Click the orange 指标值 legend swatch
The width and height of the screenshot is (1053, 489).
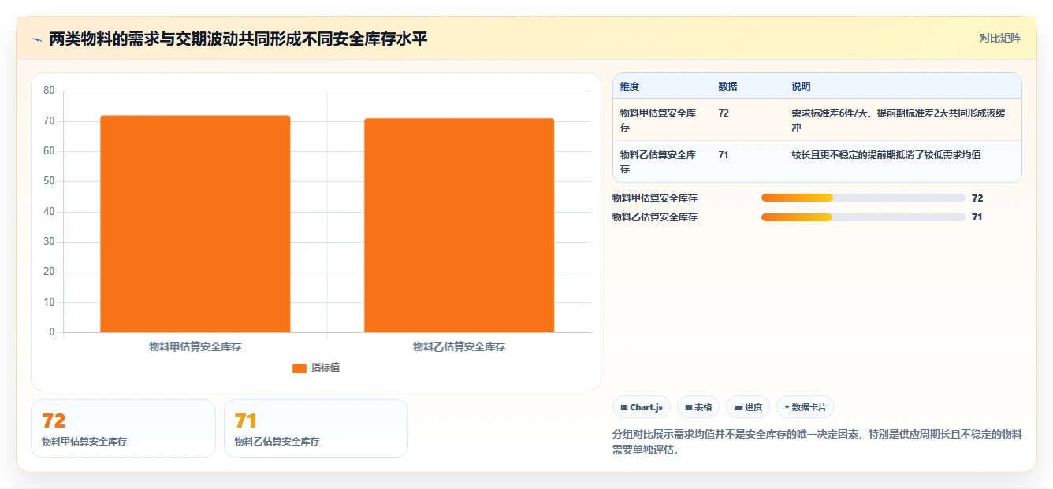(x=299, y=368)
